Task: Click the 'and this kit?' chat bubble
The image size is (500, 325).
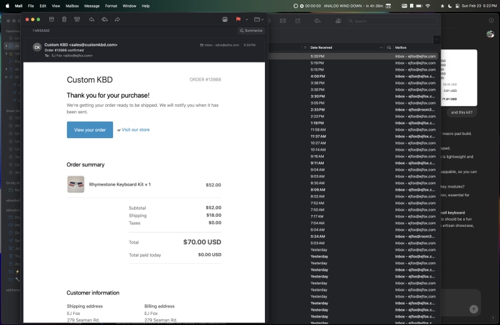Action: 462,112
